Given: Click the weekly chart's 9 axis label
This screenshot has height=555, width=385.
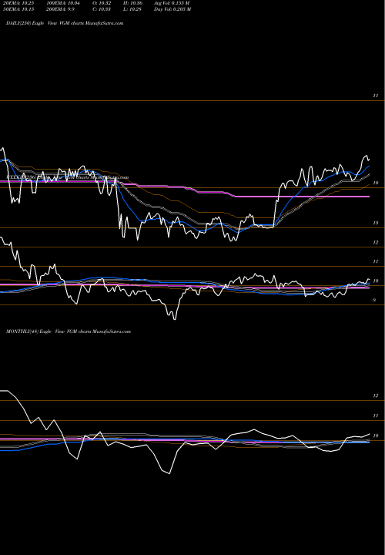Looking at the screenshot, I should click(x=374, y=300).
